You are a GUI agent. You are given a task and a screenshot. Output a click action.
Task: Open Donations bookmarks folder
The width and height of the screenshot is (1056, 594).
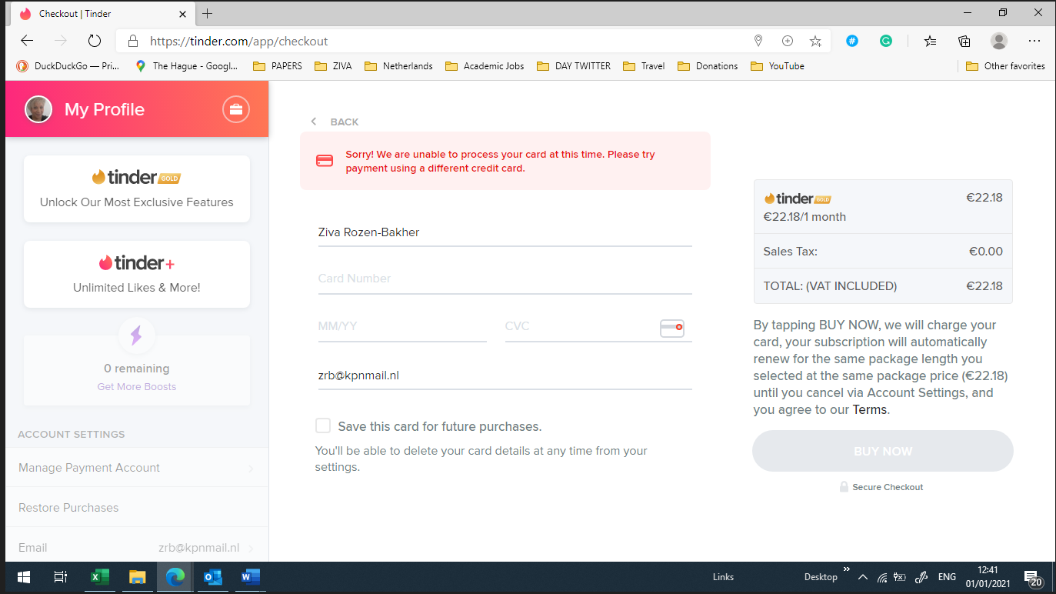point(708,66)
